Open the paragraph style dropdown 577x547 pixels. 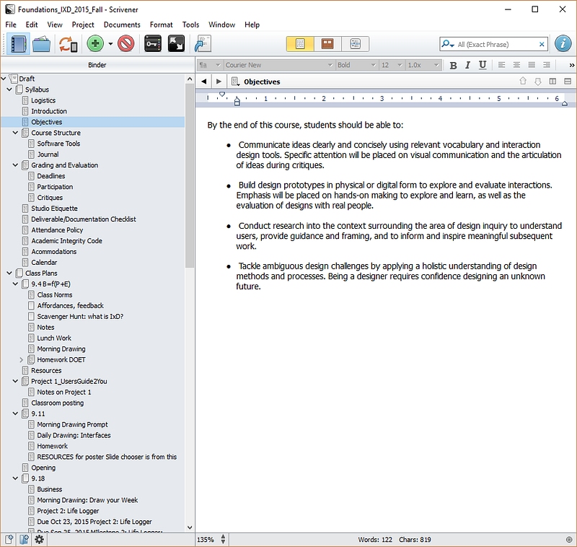tap(209, 65)
